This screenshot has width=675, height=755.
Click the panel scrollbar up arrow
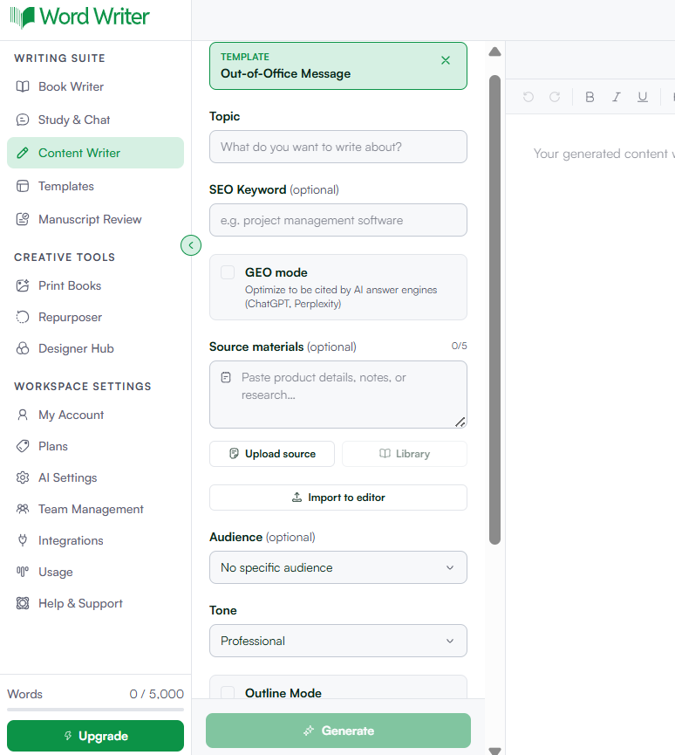pyautogui.click(x=494, y=52)
